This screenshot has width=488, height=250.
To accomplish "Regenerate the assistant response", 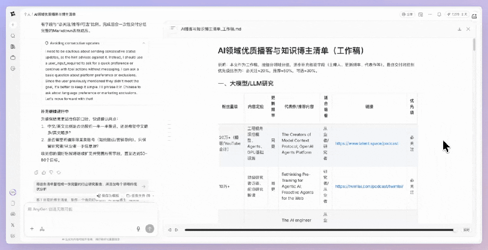I will pos(59,172).
